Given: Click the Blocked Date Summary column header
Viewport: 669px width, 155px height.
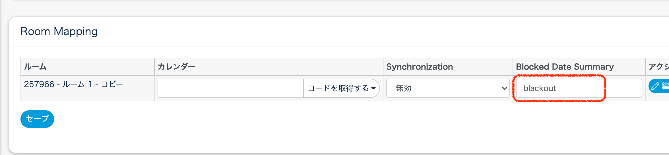Looking at the screenshot, I should coord(565,67).
